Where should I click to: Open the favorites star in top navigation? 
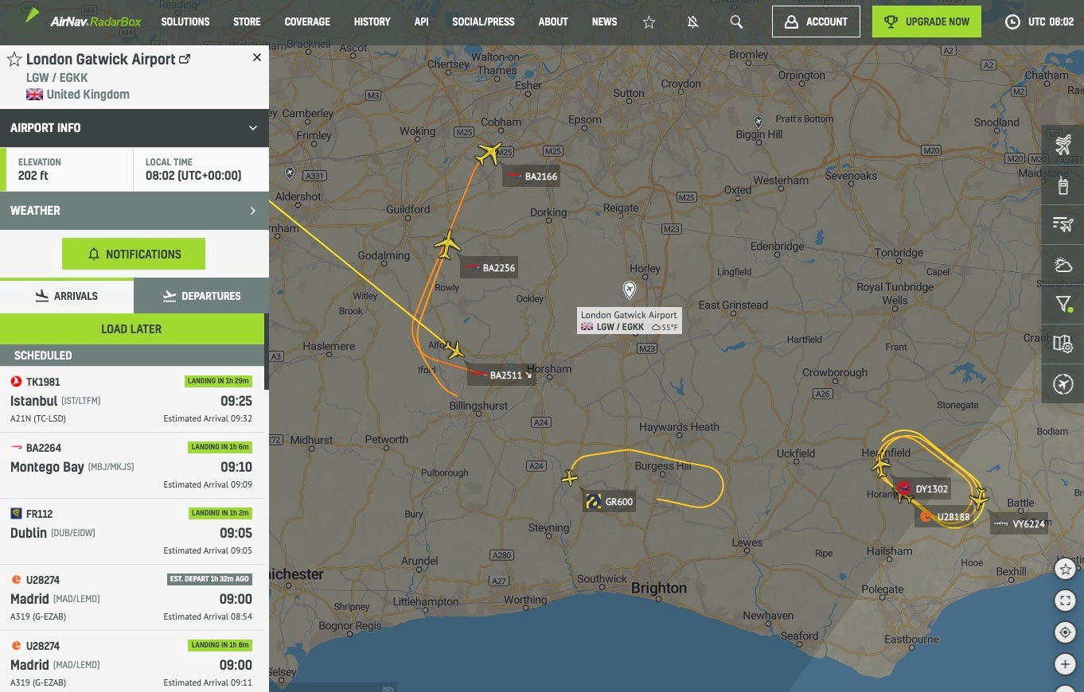(x=649, y=22)
